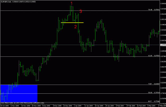Click the 61.80 Fibonacci level label
The height and width of the screenshot is (107, 166).
(150, 56)
